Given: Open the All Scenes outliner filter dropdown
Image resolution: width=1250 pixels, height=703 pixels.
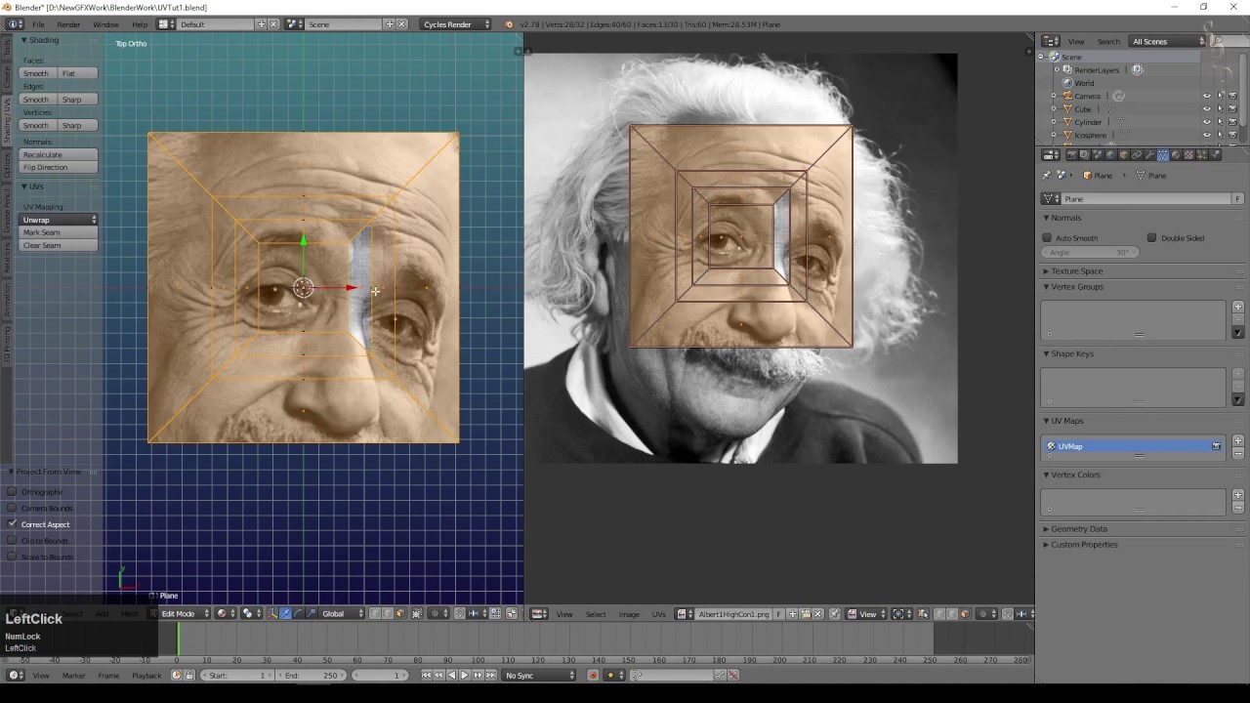Looking at the screenshot, I should click(x=1168, y=42).
